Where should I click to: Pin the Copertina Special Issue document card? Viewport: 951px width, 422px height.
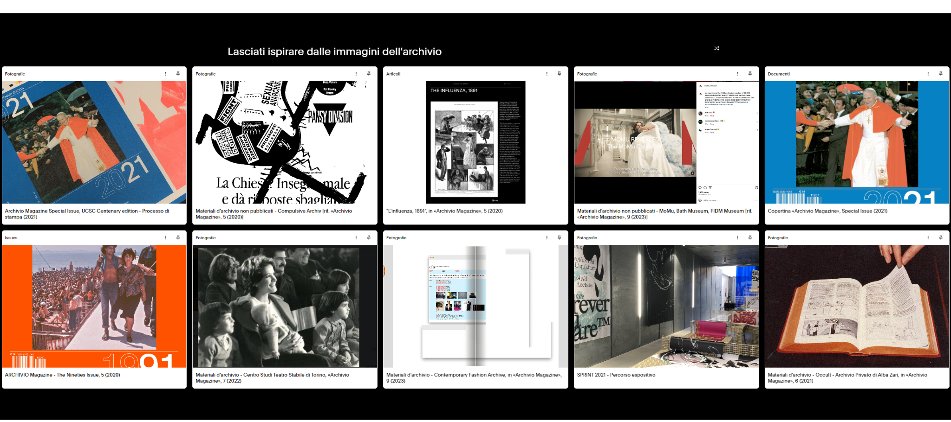point(941,74)
